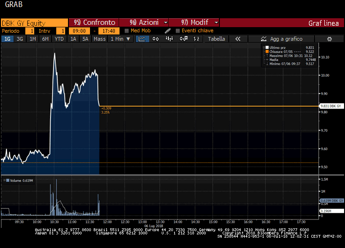This screenshot has width=345, height=248.
Task: Select the 1A time range tab
Action: click(73, 39)
